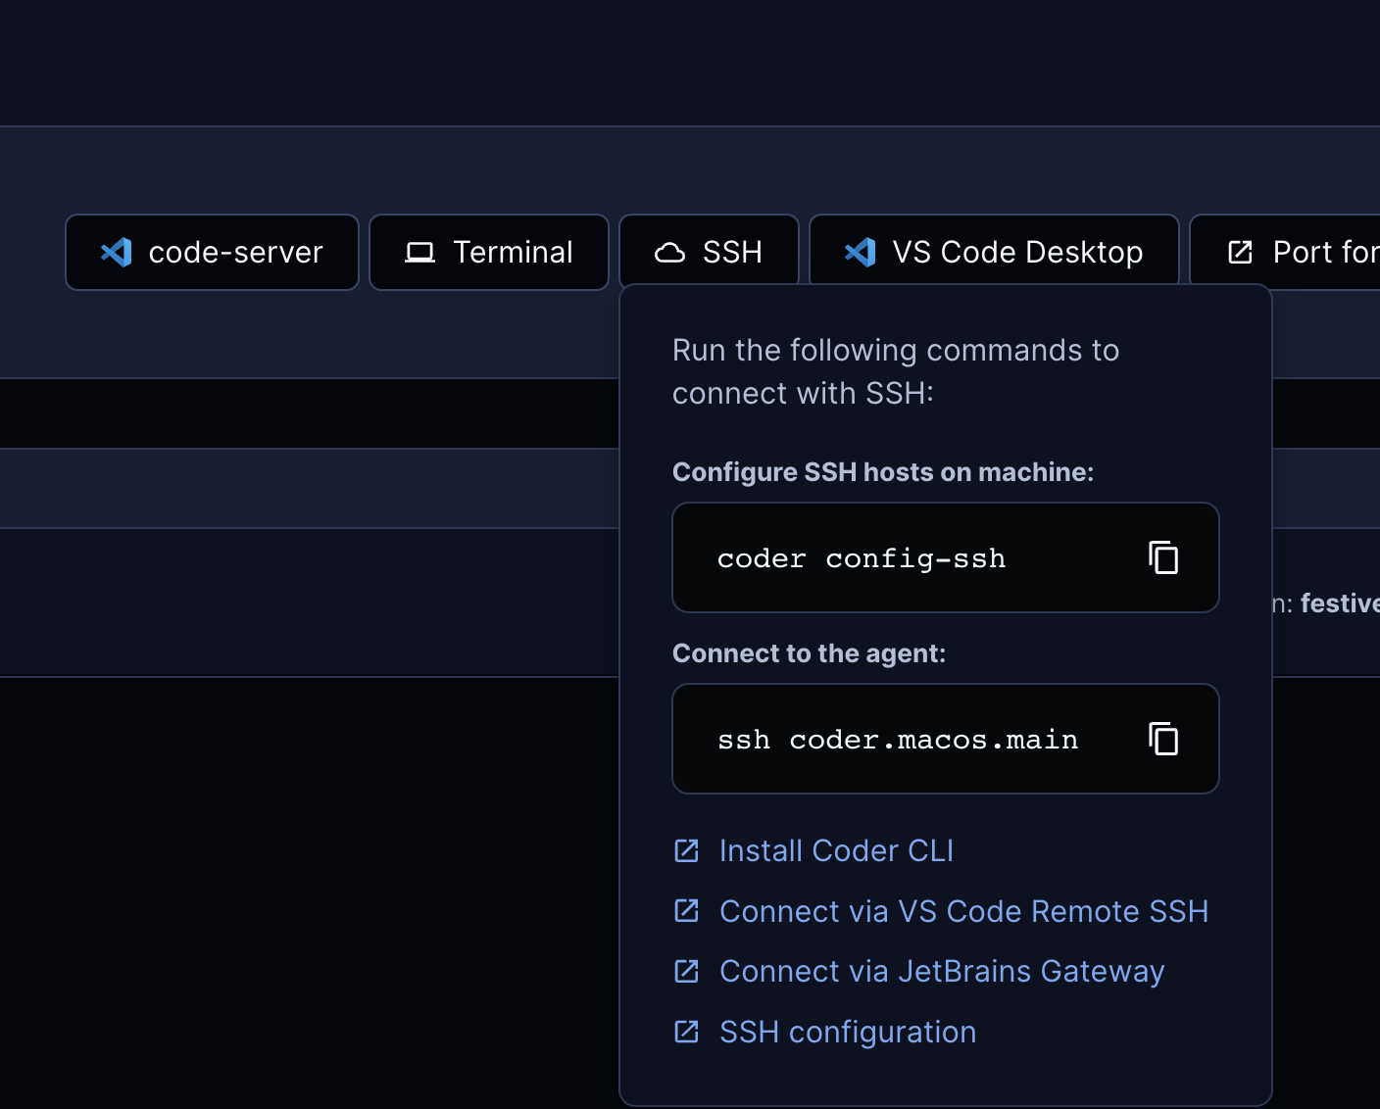This screenshot has height=1109, width=1380.
Task: Click the Install Coder CLI link
Action: click(836, 850)
